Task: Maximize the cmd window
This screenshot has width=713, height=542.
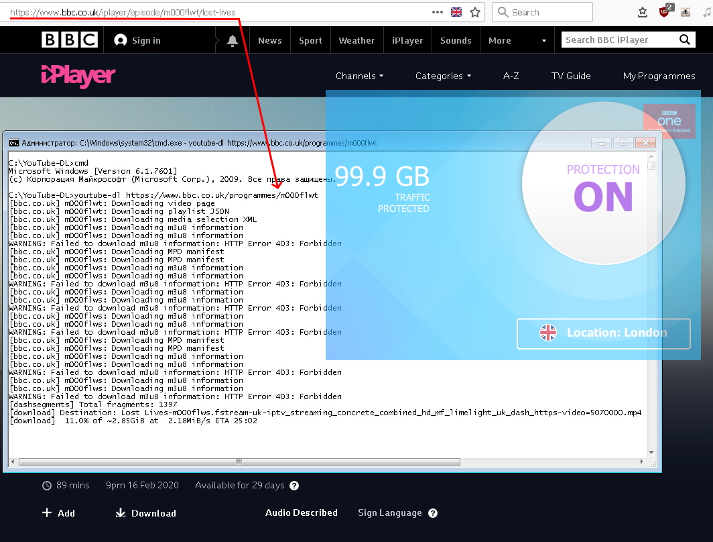Action: pos(623,143)
